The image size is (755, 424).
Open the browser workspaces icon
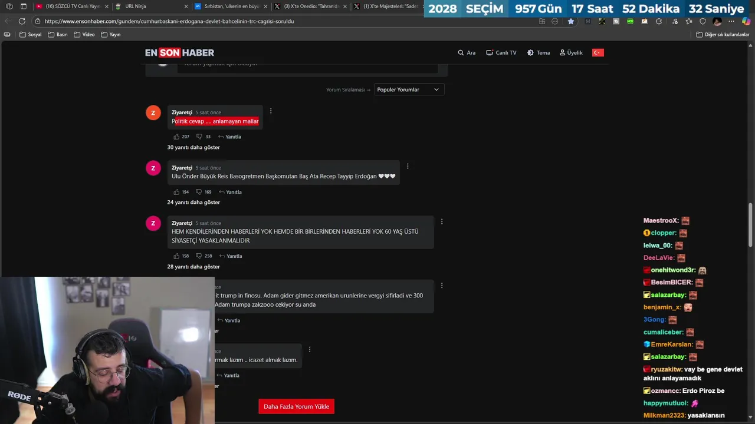coord(9,6)
